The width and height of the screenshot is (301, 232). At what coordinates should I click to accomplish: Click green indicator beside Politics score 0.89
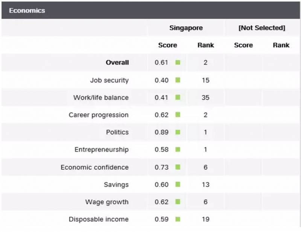(178, 132)
